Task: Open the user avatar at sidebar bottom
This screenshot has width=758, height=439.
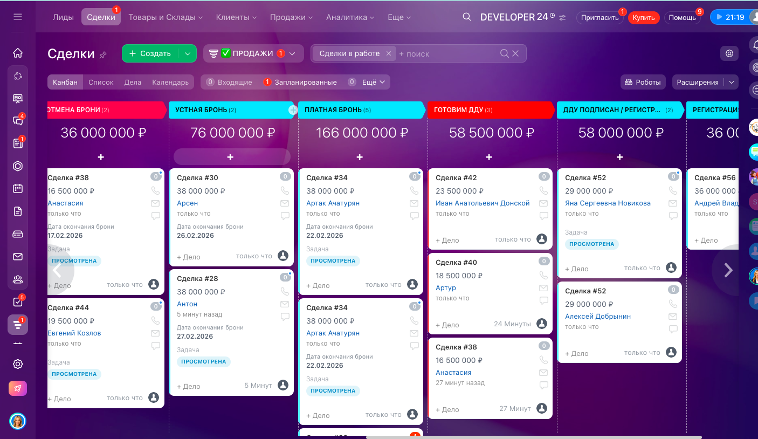Action: click(x=18, y=421)
